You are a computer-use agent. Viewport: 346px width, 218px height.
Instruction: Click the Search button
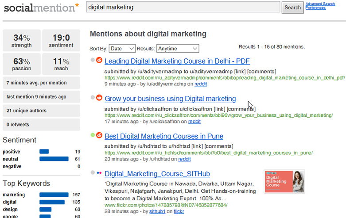[x=292, y=8]
